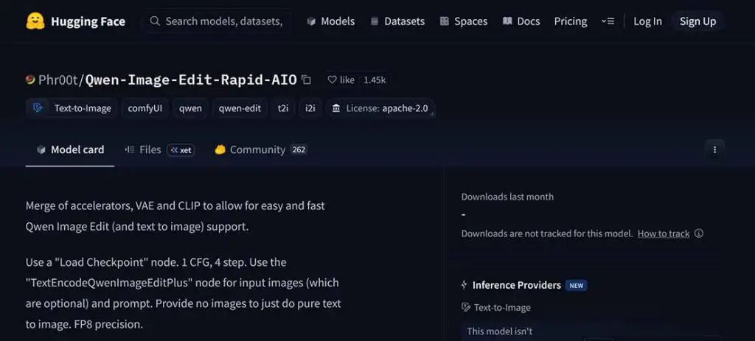The image size is (755, 341).
Task: Go to the Pricing page
Action: click(x=571, y=21)
